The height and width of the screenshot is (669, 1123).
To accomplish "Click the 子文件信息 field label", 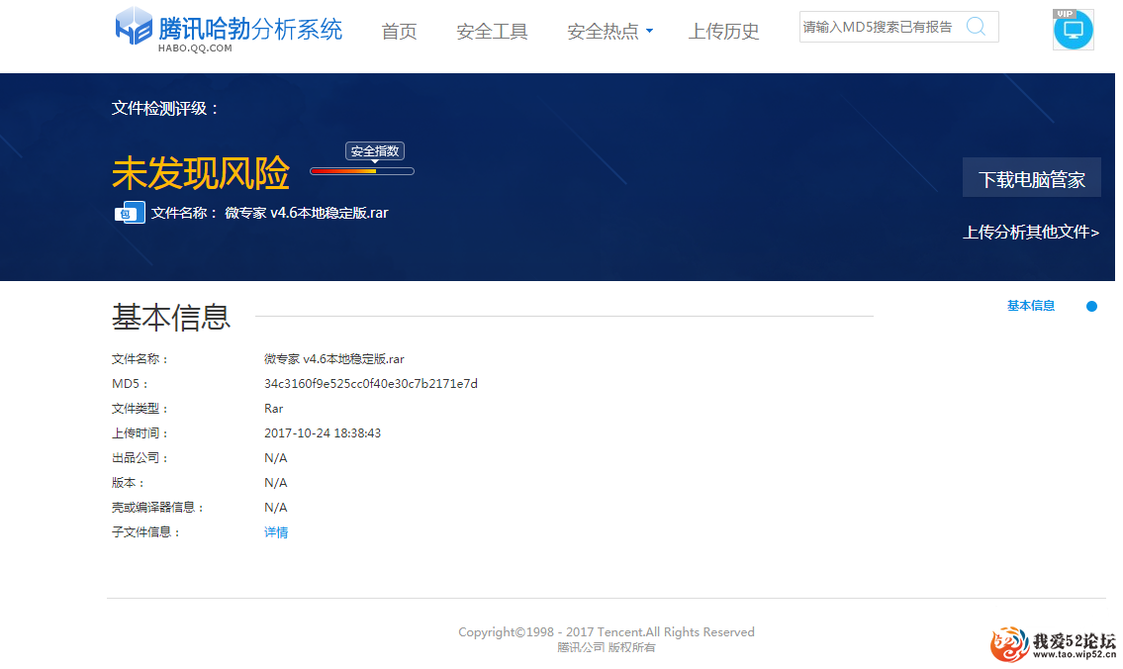I will click(x=146, y=532).
